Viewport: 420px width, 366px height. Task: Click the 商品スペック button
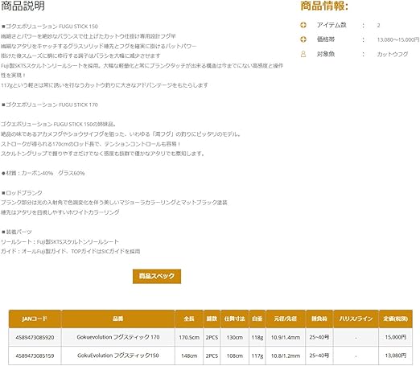(x=157, y=276)
